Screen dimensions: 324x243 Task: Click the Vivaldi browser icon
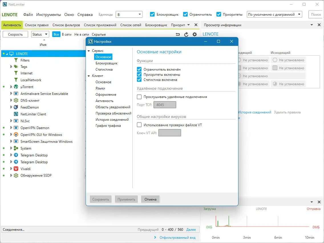16,169
